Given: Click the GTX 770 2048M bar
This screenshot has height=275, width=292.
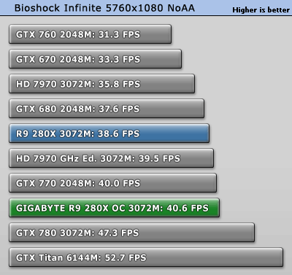Looking at the screenshot, I should [113, 183].
